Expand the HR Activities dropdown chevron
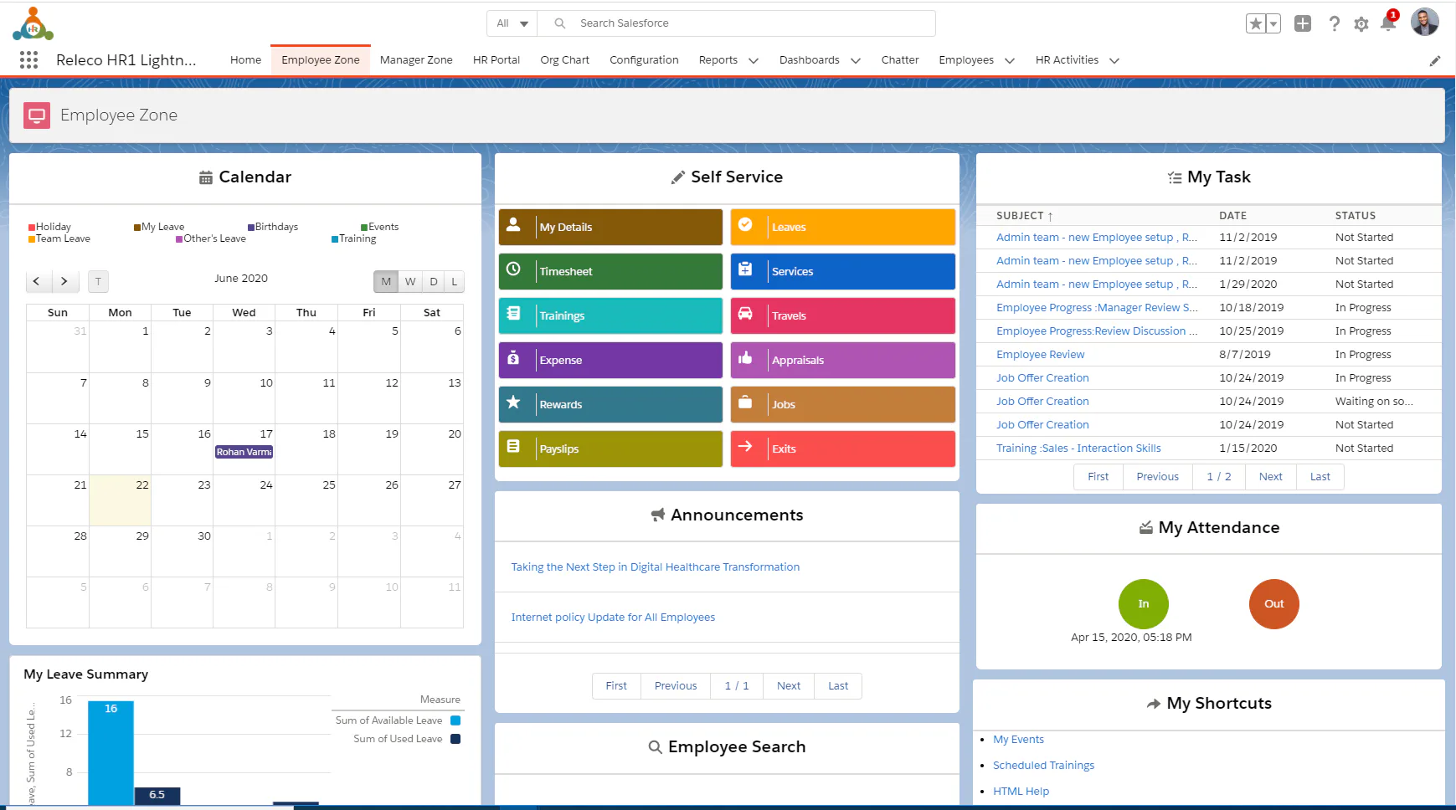 (x=1114, y=60)
